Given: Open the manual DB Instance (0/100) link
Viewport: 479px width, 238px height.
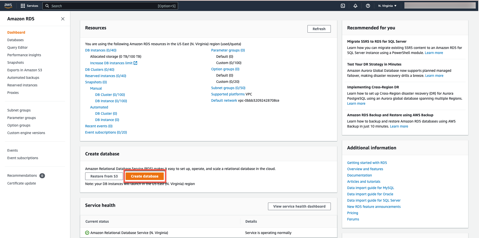Looking at the screenshot, I should click(111, 101).
